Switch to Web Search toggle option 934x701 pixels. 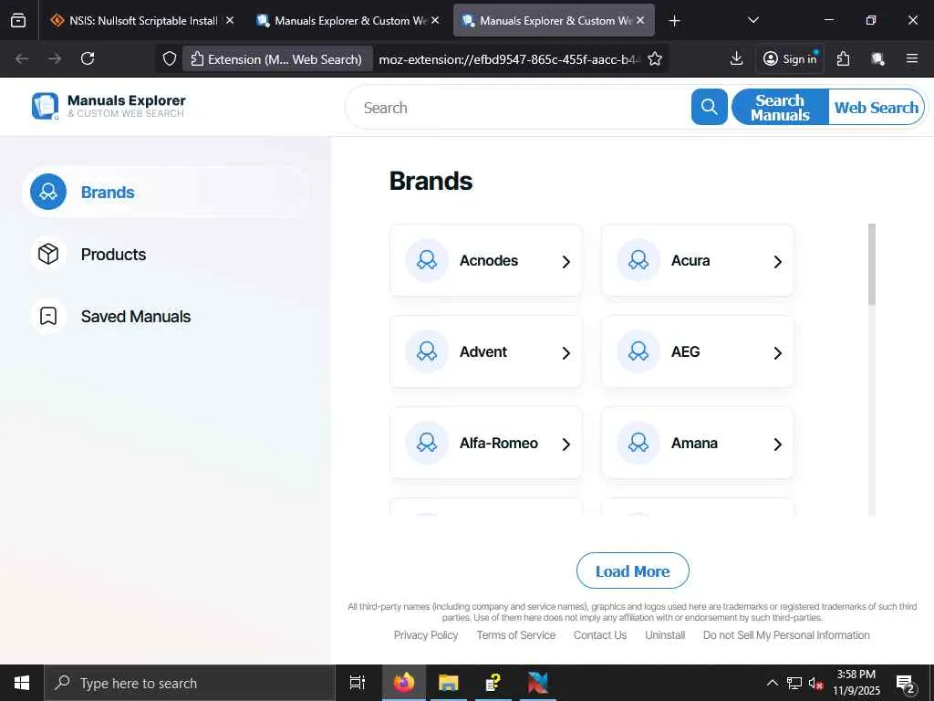[876, 108]
